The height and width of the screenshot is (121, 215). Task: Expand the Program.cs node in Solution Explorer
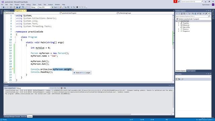tap(178, 31)
